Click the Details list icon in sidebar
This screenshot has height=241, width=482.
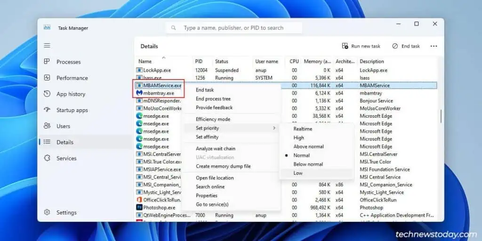pos(47,142)
